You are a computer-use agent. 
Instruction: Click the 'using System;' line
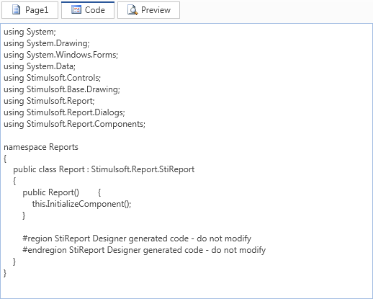coord(30,32)
